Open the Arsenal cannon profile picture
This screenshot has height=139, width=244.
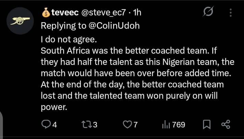point(21,21)
